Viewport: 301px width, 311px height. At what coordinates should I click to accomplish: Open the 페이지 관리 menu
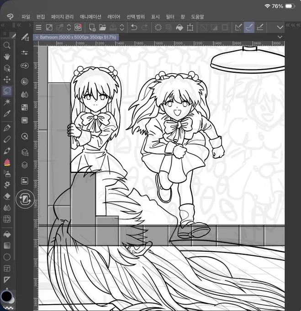click(62, 17)
